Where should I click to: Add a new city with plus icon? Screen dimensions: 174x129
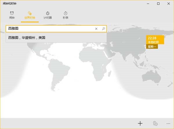click(x=140, y=123)
